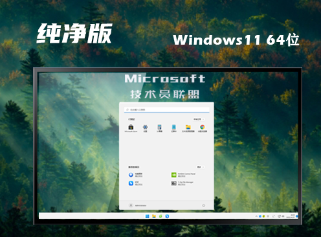Open the green browser icon on taskbar
321x237 pixels.
coord(160,216)
